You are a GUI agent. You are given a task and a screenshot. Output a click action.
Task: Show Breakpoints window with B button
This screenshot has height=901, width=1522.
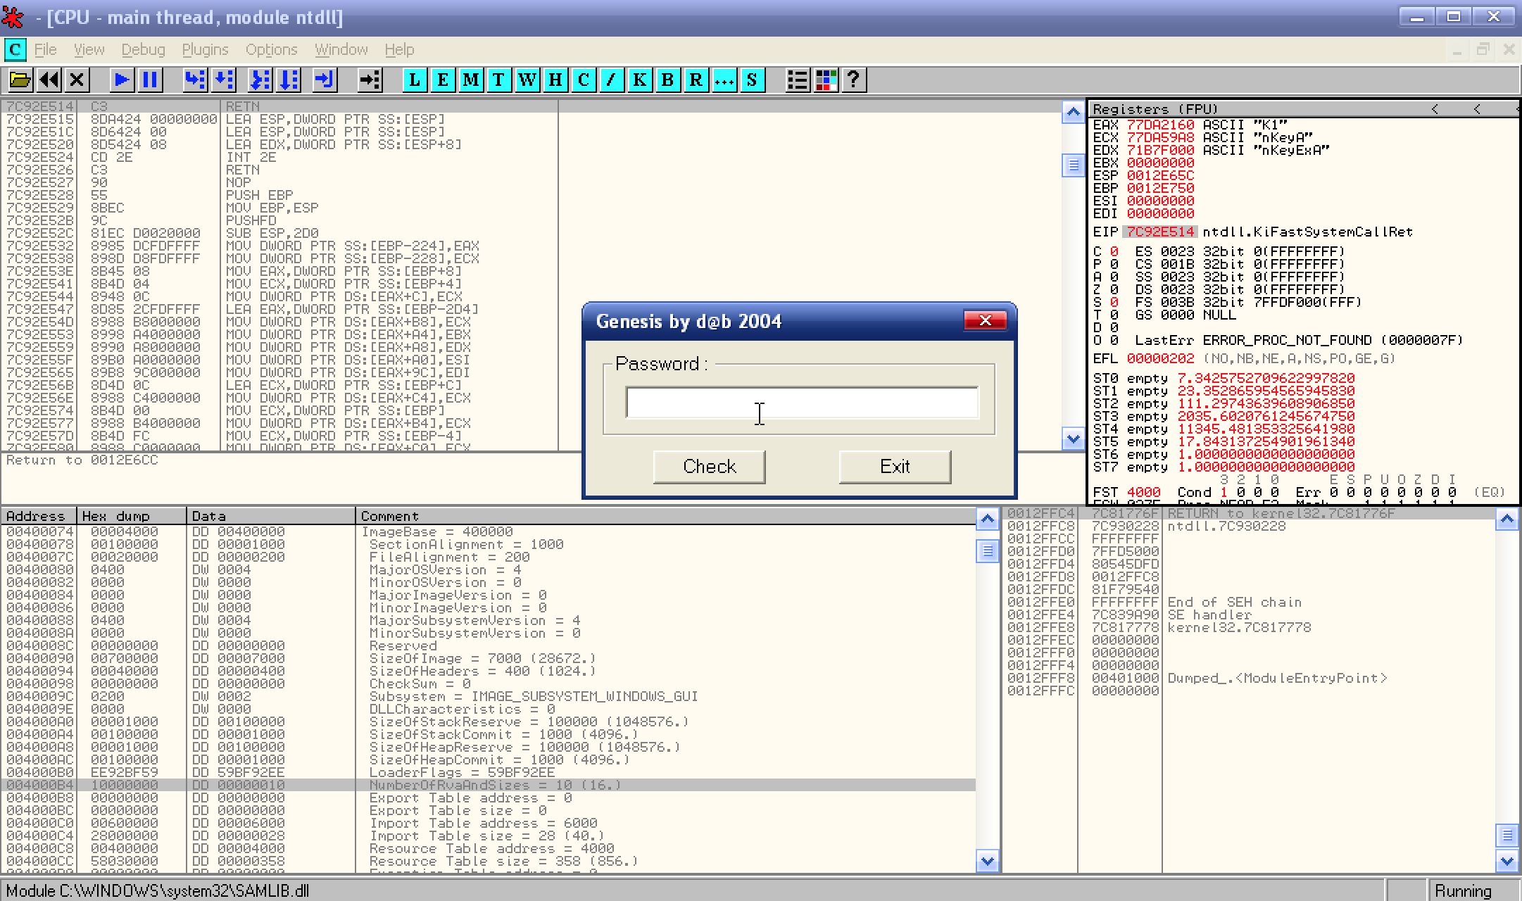coord(667,80)
